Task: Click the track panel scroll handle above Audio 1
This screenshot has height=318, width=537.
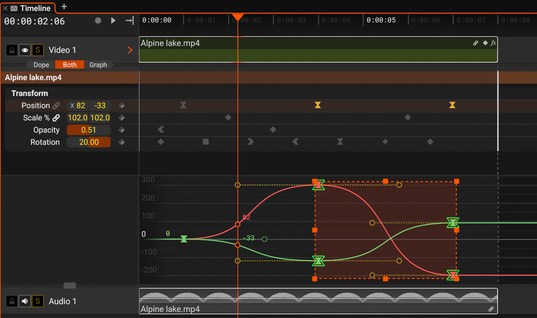Action: pos(70,285)
